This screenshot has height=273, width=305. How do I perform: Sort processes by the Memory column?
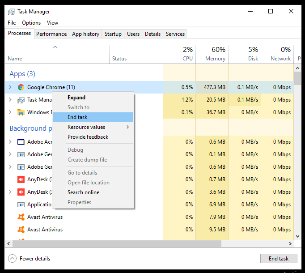coord(212,55)
